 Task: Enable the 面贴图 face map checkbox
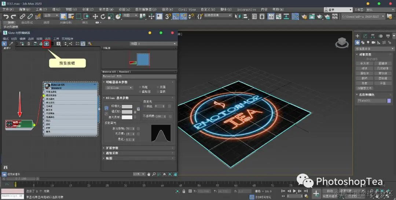[140, 92]
